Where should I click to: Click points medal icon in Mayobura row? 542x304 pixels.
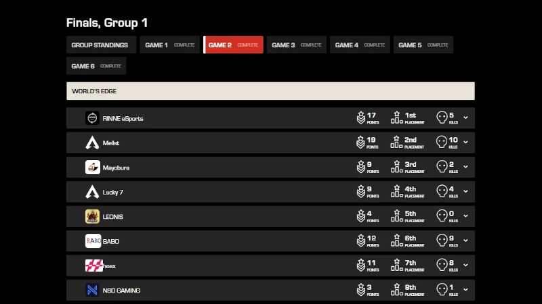click(361, 166)
